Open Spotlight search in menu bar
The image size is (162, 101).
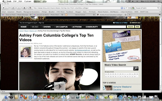[x=158, y=1]
